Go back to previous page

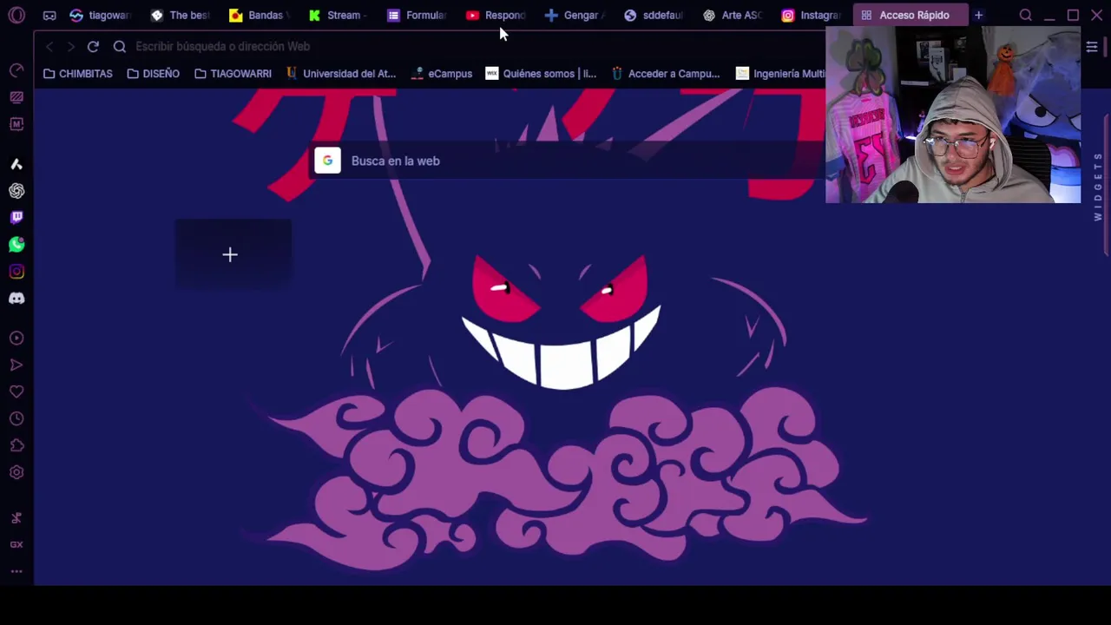click(x=49, y=47)
